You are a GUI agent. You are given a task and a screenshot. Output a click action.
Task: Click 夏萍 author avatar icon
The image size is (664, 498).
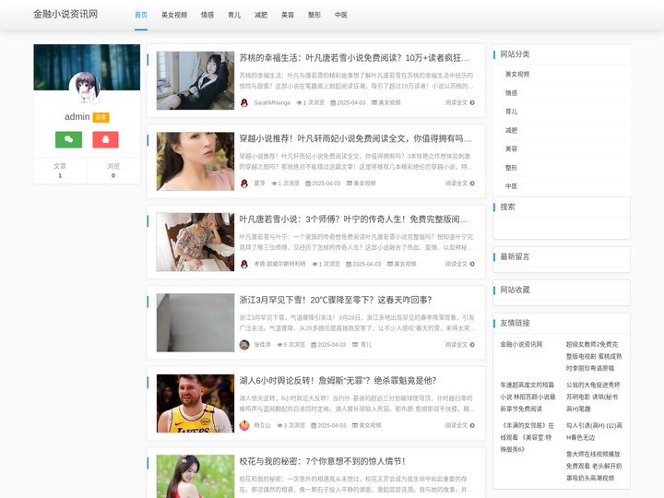pos(243,184)
